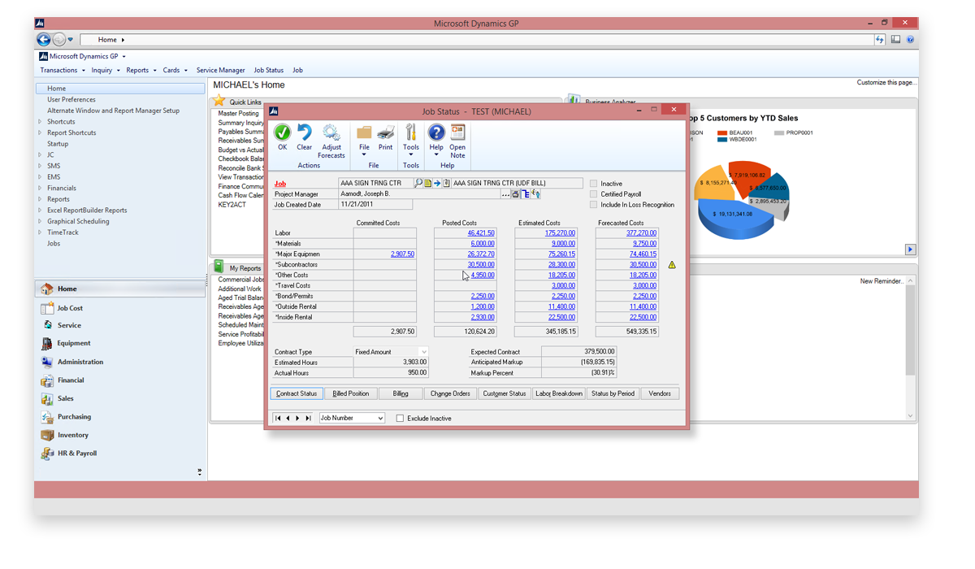Click the job lookup magnifier icon
975x569 pixels.
coord(418,184)
